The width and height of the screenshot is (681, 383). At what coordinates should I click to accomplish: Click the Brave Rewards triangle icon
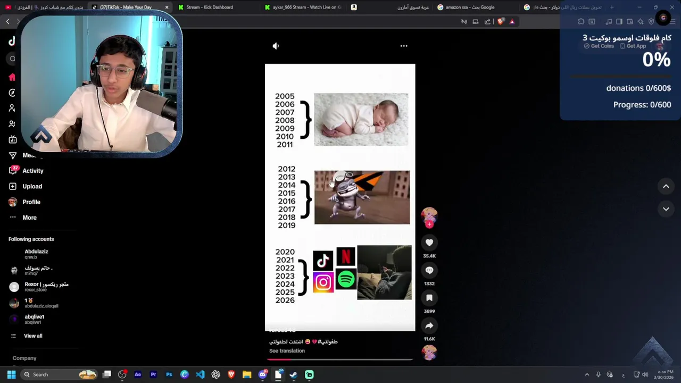(x=512, y=21)
